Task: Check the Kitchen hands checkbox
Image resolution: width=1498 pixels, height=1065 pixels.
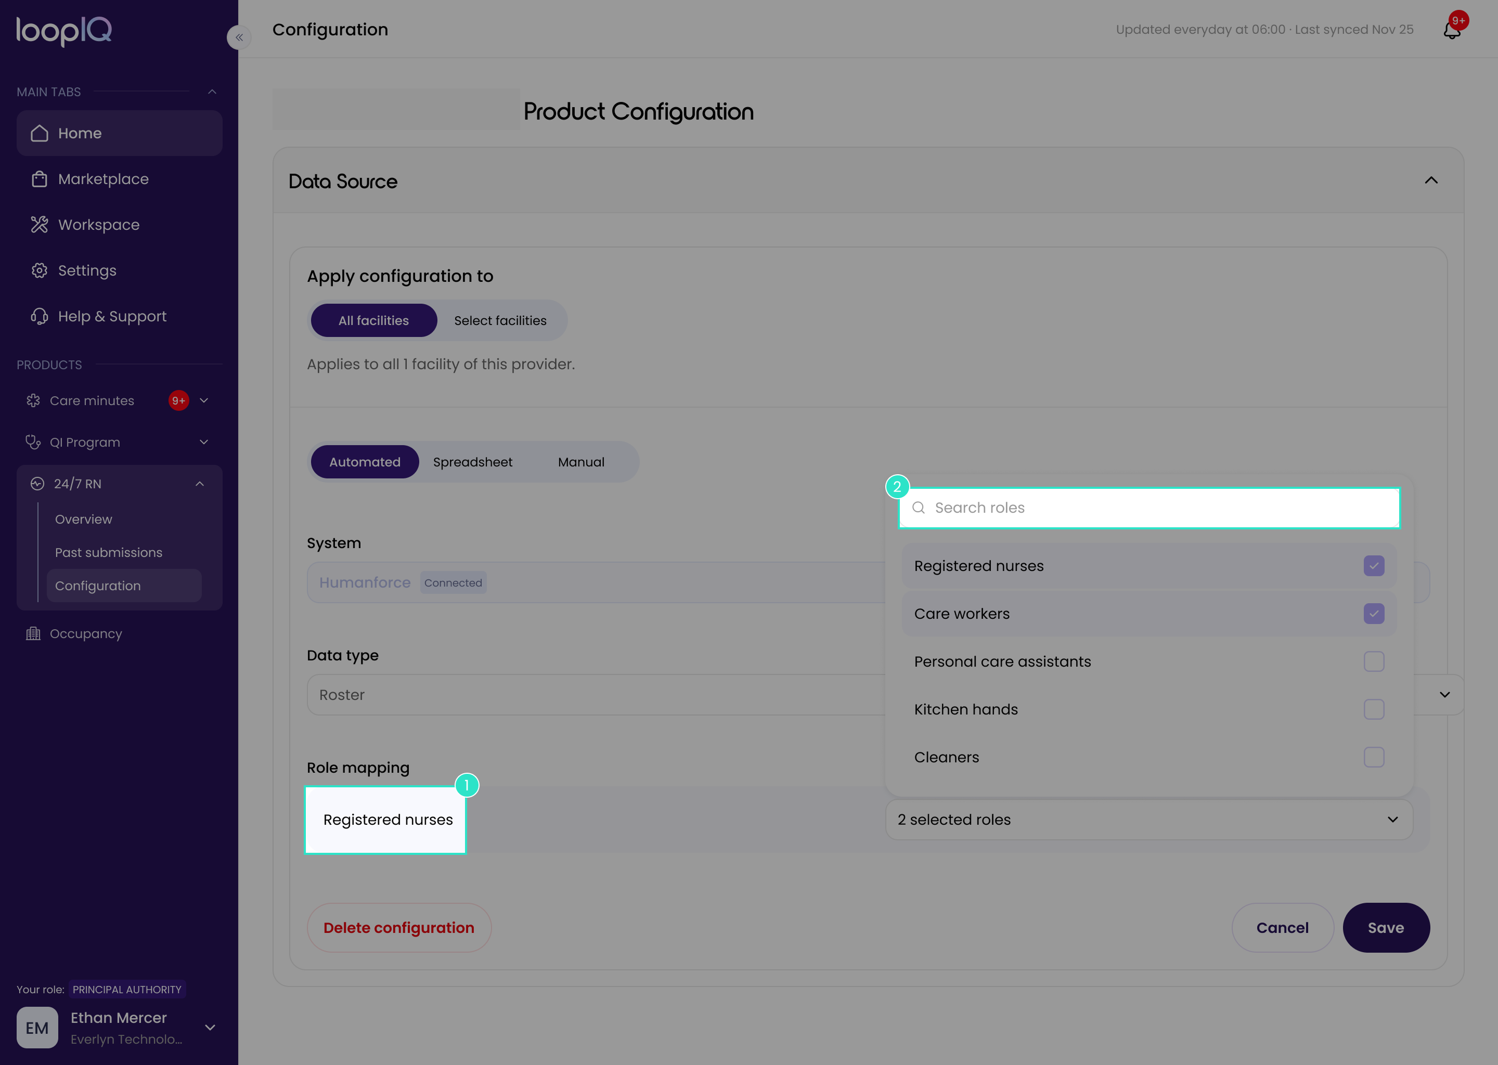Action: pos(1374,709)
